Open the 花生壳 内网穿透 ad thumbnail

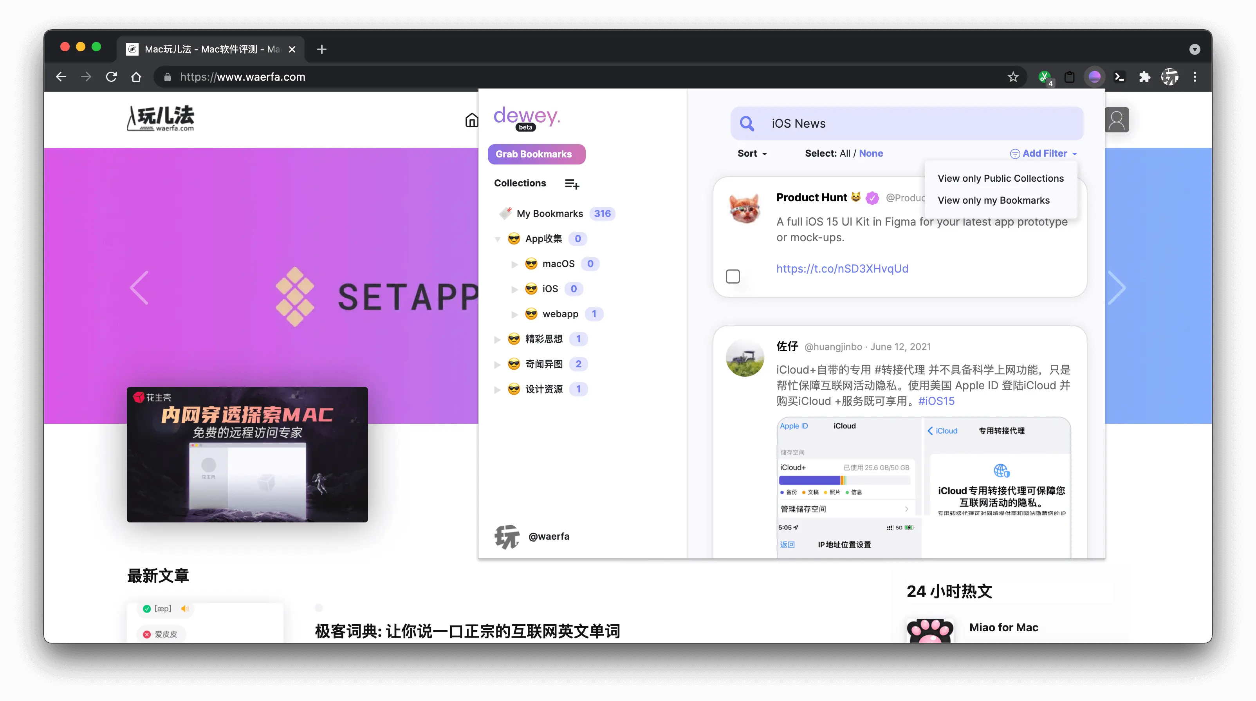tap(247, 455)
